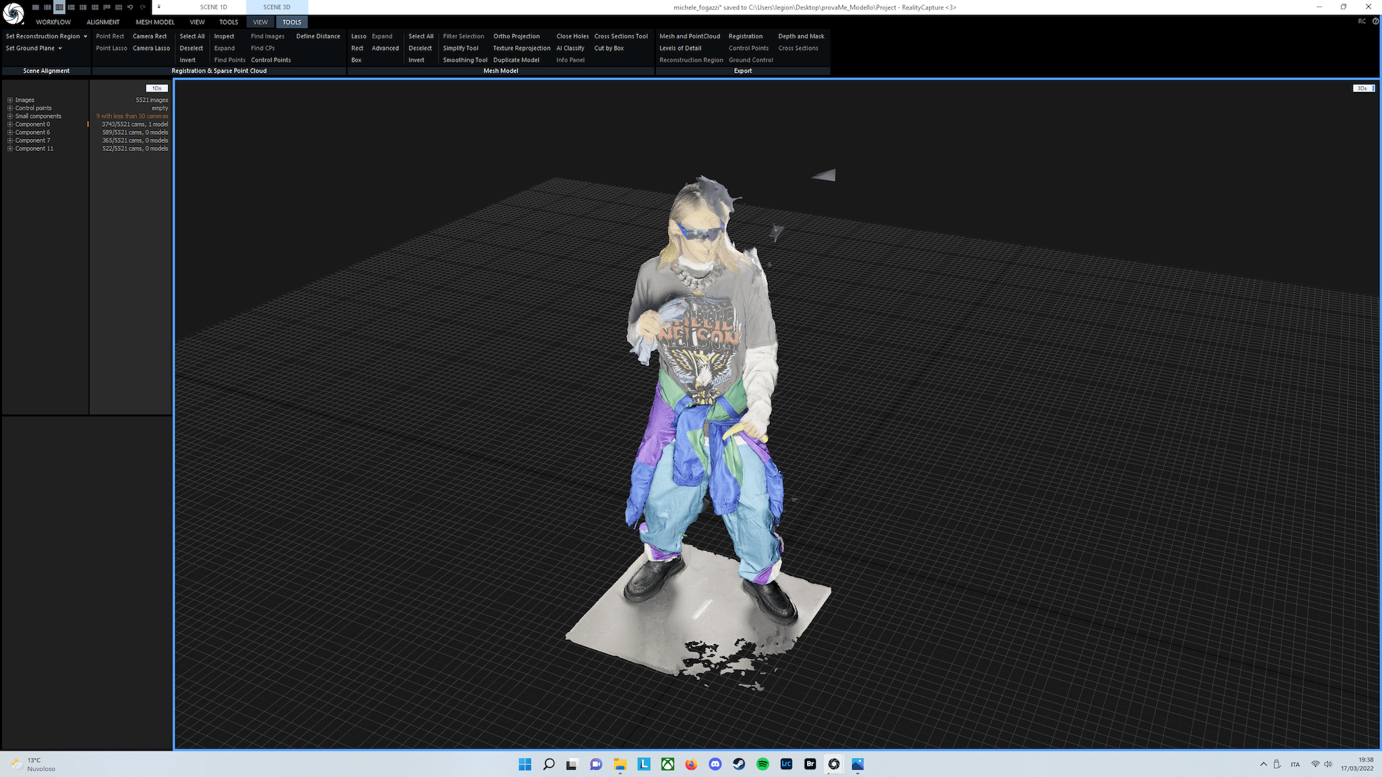Expand the Small components tree node
This screenshot has width=1382, height=777.
click(x=10, y=116)
